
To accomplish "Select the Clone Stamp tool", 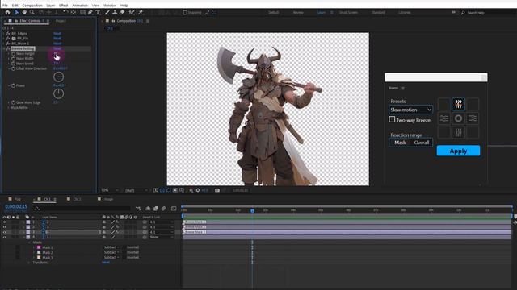I will [x=115, y=13].
